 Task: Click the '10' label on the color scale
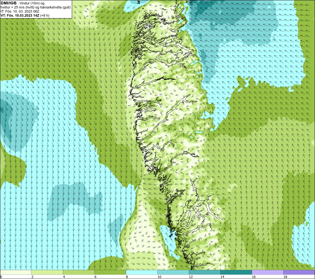159,277
